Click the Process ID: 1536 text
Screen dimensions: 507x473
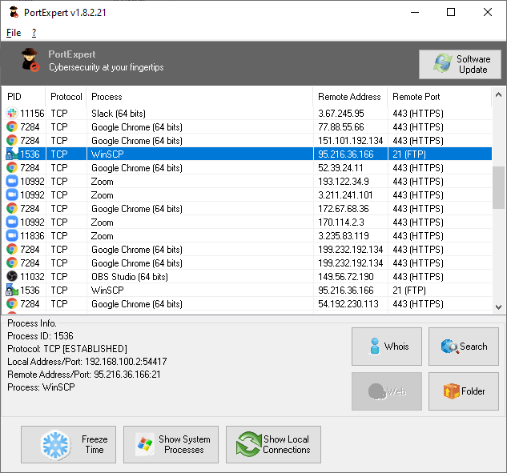click(40, 336)
